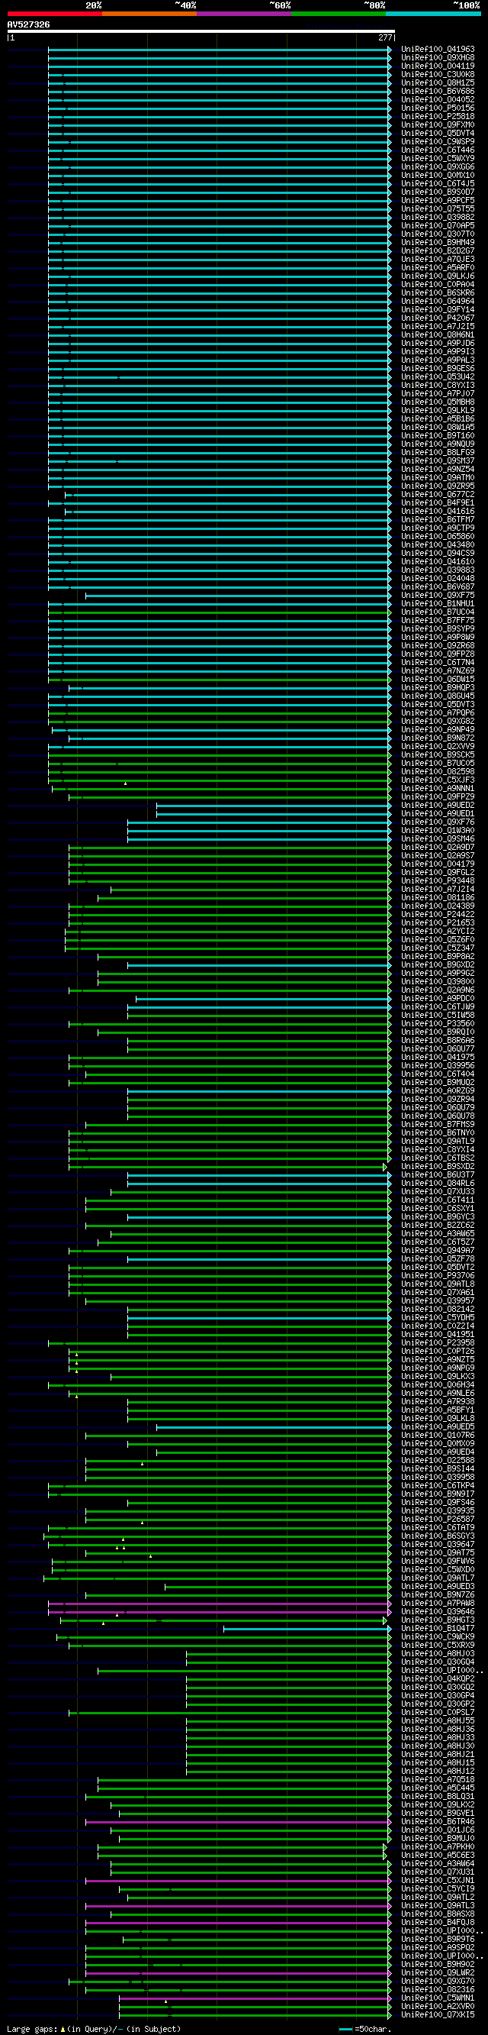Viewport: 488px width, 2035px height.
Task: Click the text UniRef100_C9WSP9
Action: click(438, 142)
